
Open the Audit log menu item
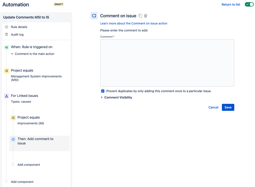coord(17,34)
